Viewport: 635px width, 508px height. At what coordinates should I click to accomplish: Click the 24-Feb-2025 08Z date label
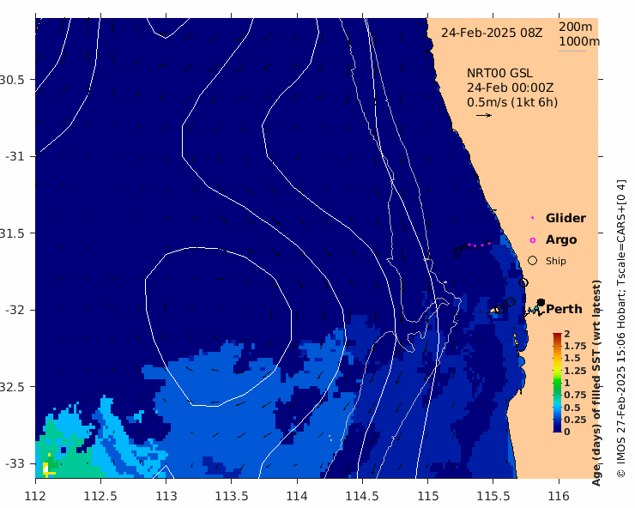point(491,33)
